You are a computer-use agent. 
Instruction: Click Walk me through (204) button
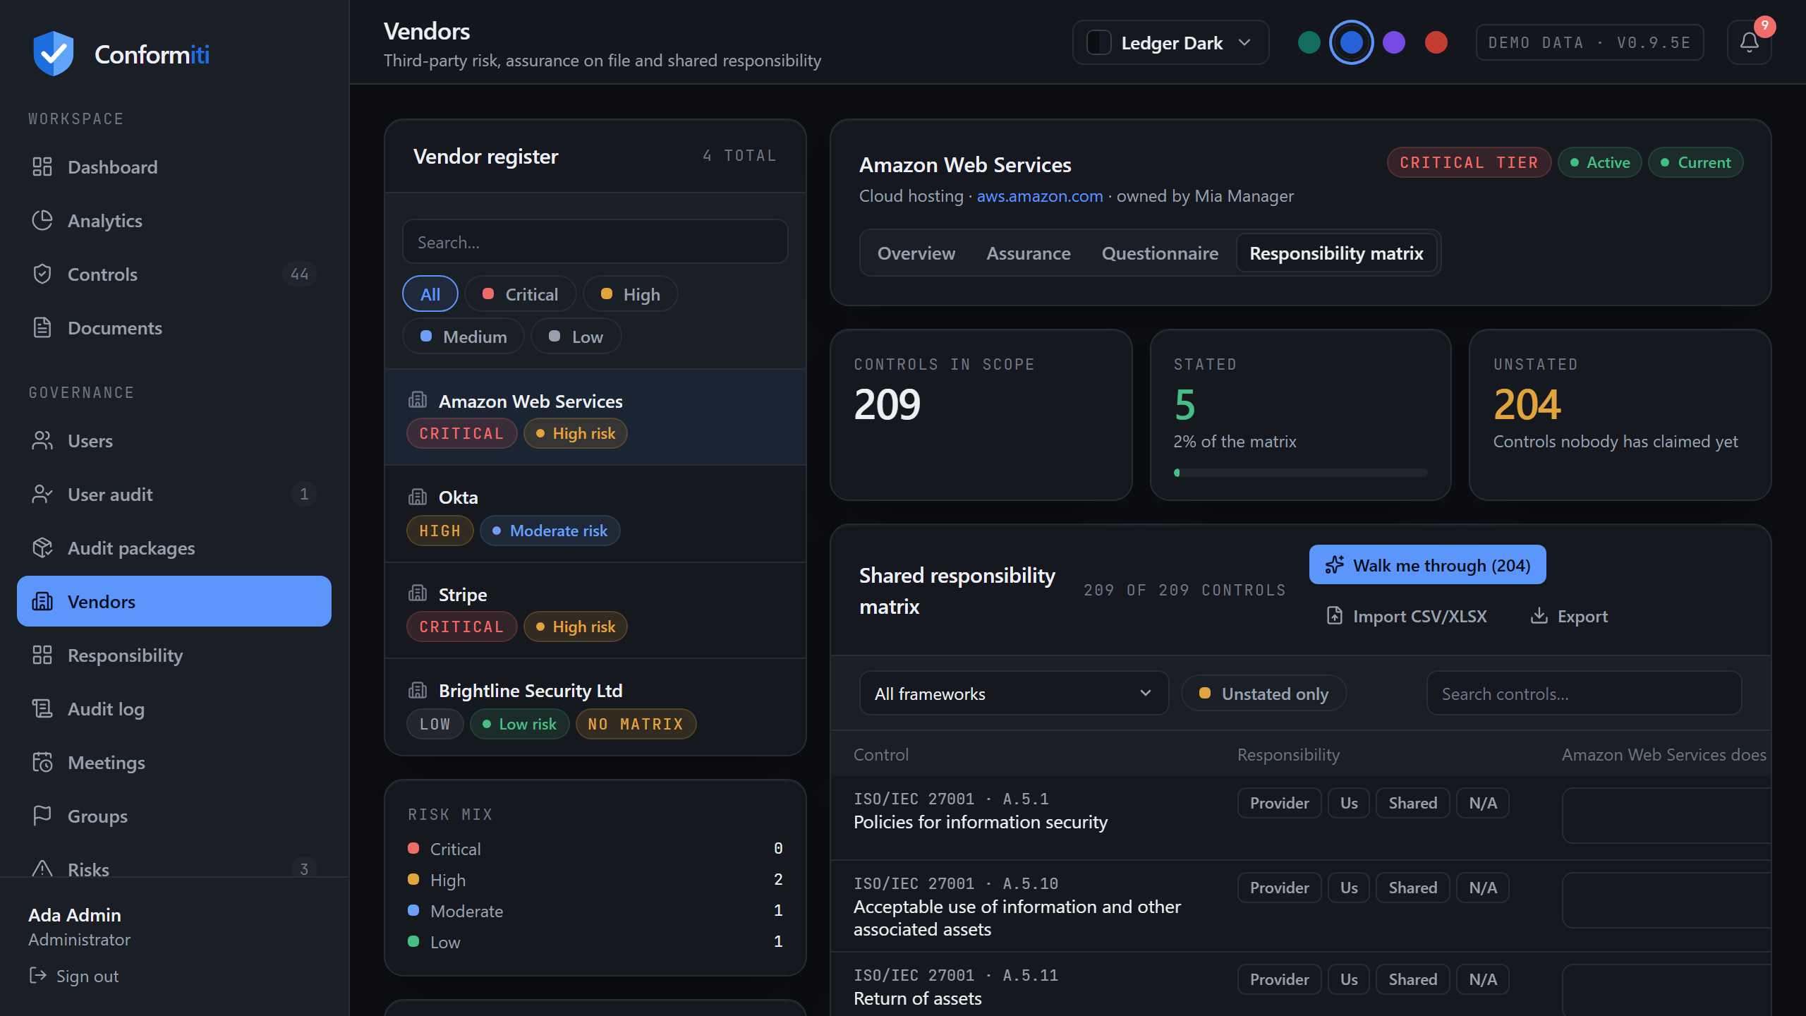(1427, 564)
